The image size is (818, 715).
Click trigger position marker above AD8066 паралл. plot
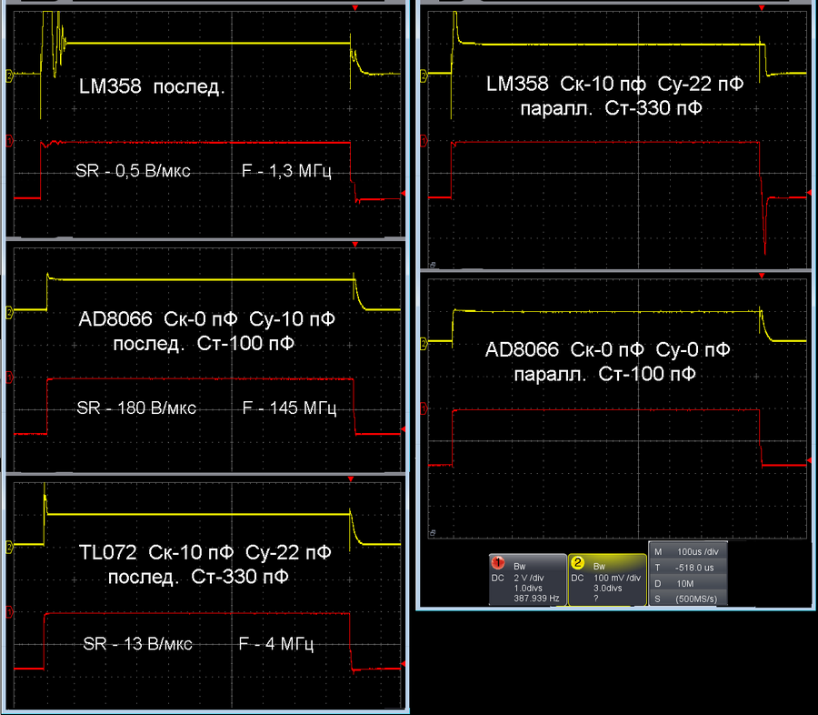pyautogui.click(x=762, y=276)
